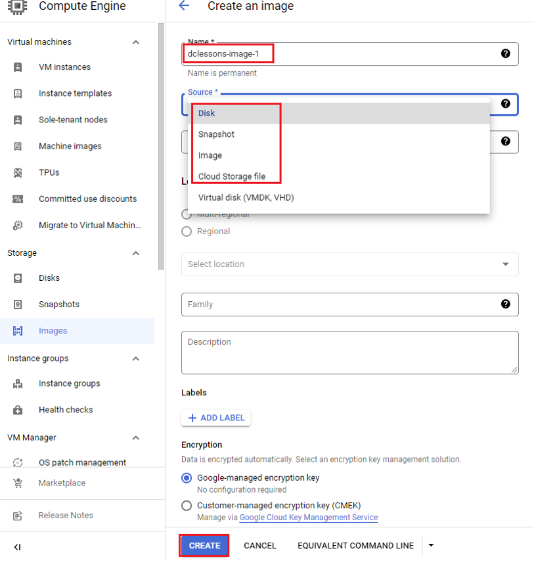Image resolution: width=534 pixels, height=561 pixels.
Task: Collapse the VM Manager section
Action: (x=136, y=438)
